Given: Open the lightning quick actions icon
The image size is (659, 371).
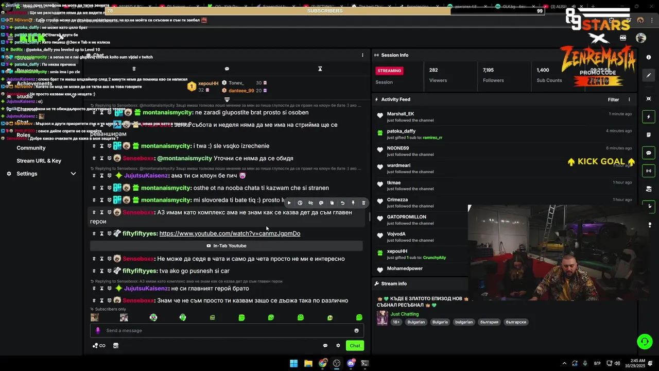Looking at the screenshot, I should coord(649,117).
